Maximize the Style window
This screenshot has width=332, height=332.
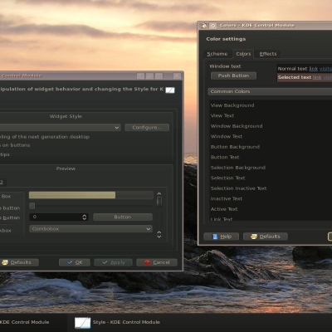coord(159,76)
